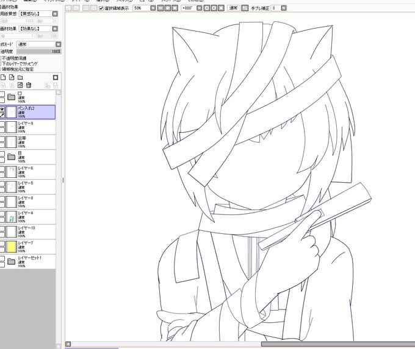
Task: Select the レイヤー10 layer
Action: click(28, 231)
